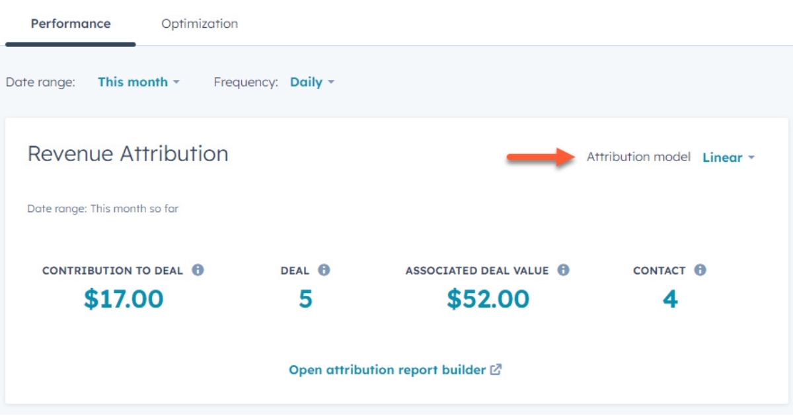The height and width of the screenshot is (416, 793).
Task: Click the info icon beside ASSOCIATED DEAL VALUE
Action: 562,269
